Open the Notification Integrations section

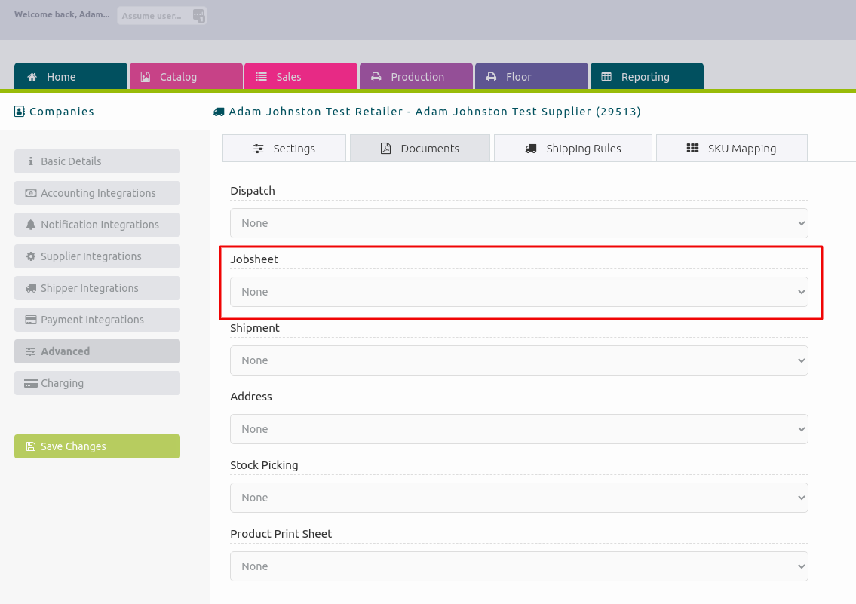[97, 225]
